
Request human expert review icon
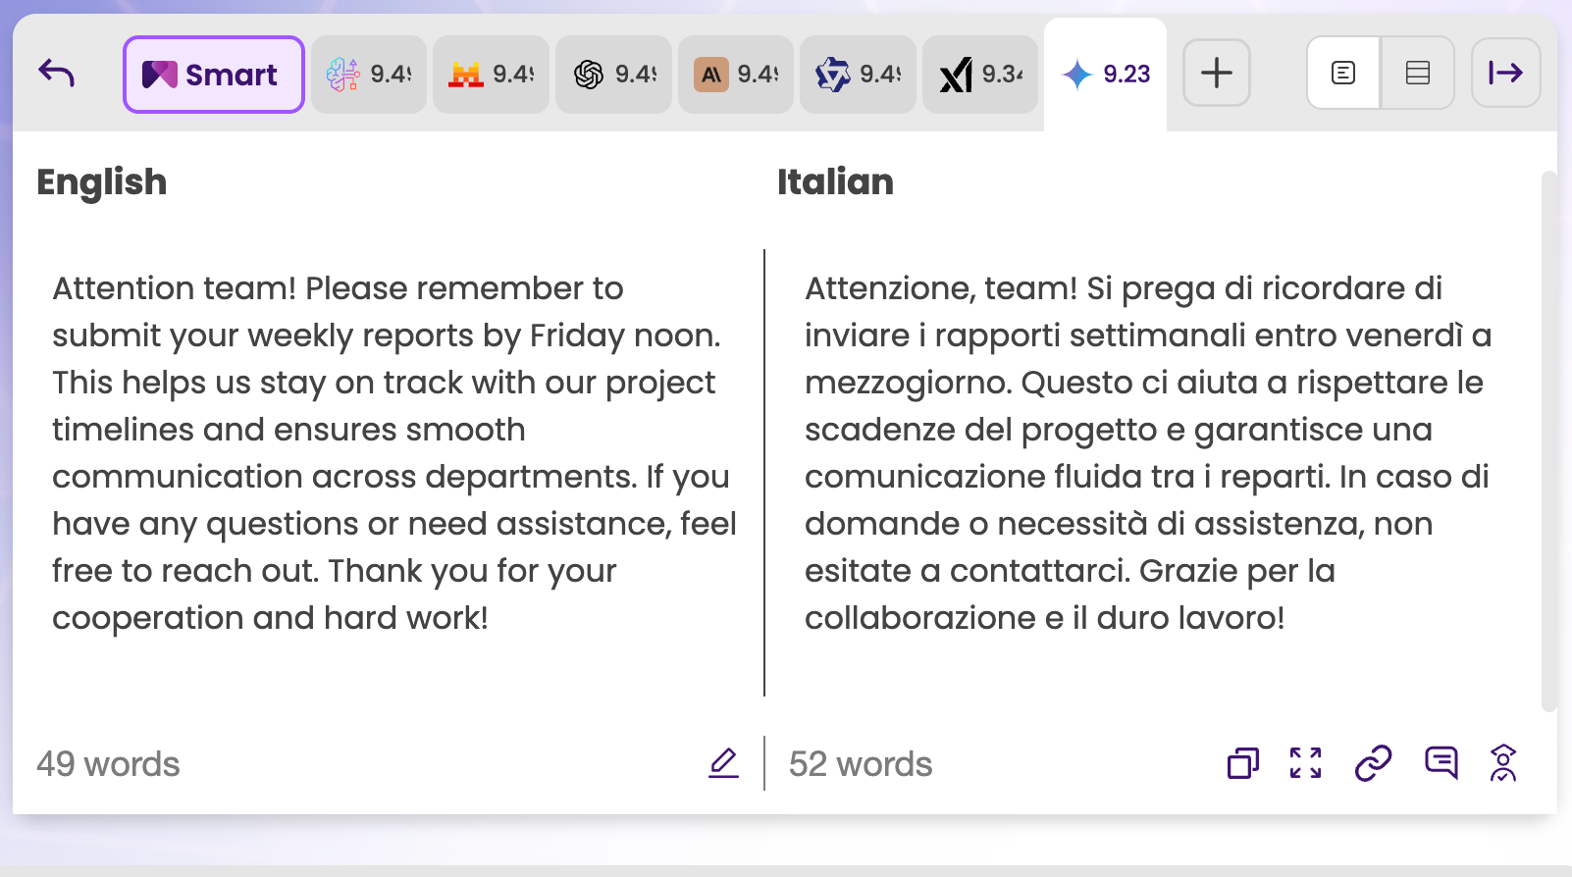pos(1503,763)
